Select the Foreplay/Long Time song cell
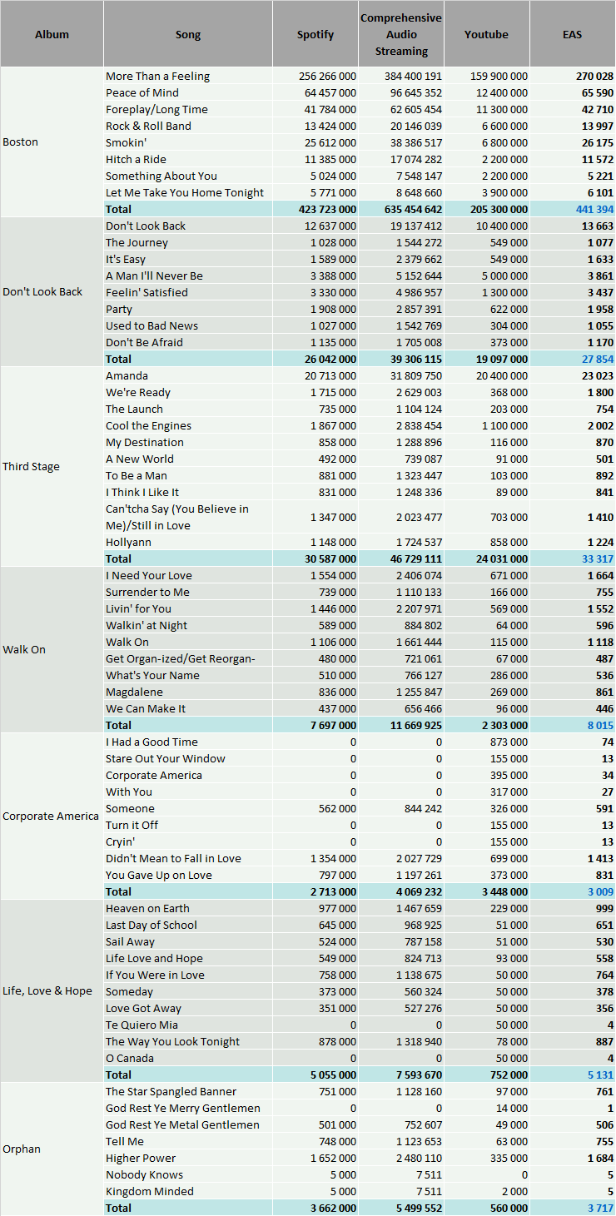This screenshot has width=616, height=1216. coord(188,109)
